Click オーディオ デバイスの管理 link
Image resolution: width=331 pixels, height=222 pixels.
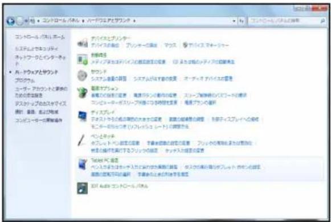click(x=208, y=79)
